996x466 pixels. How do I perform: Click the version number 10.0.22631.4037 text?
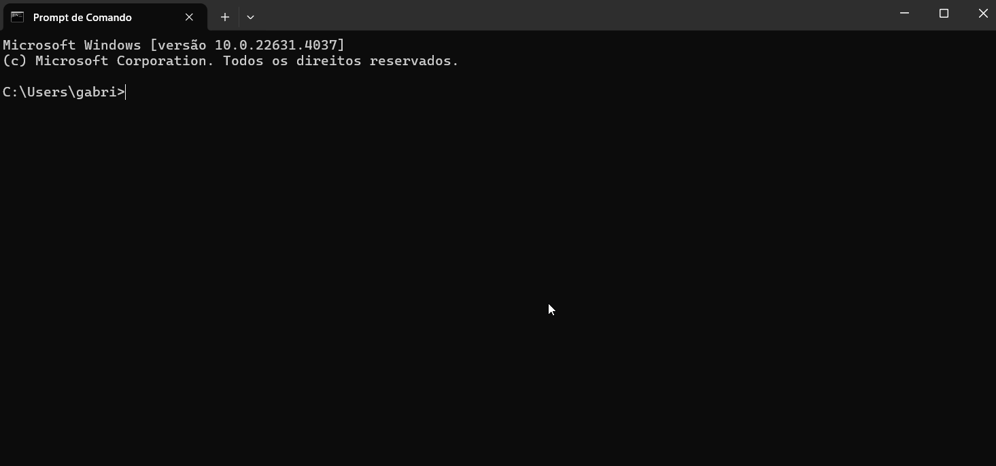tap(275, 45)
